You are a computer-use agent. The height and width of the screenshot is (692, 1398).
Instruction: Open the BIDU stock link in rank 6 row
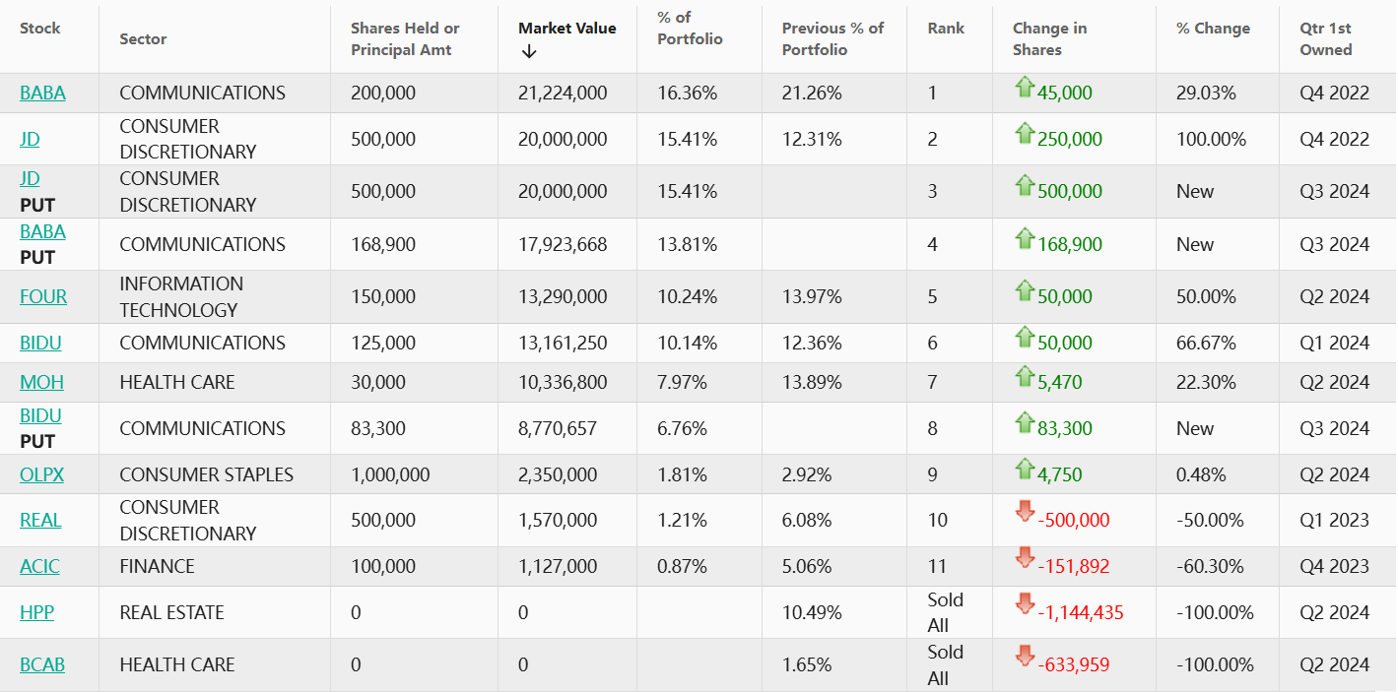pos(40,343)
